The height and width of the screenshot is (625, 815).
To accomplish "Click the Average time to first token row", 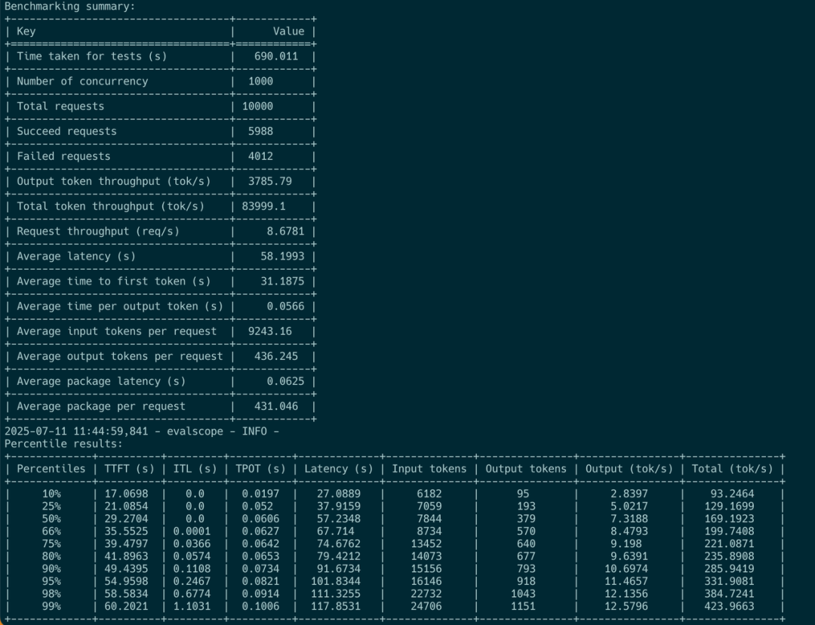I will [113, 281].
